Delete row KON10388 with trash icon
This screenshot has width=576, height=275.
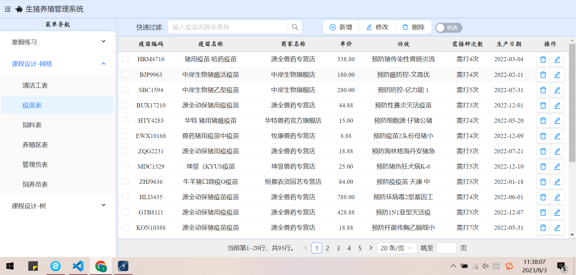[543, 228]
